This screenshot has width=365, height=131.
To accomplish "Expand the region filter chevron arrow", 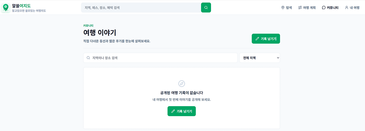I will click(278, 58).
